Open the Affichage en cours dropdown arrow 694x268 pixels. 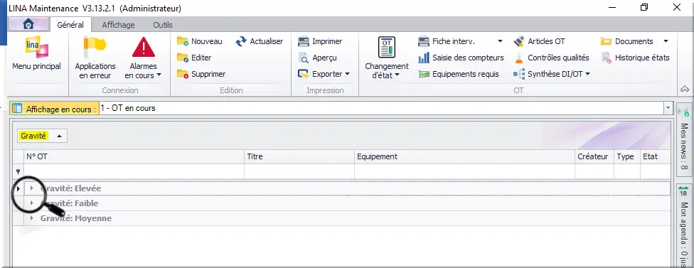[x=667, y=108]
